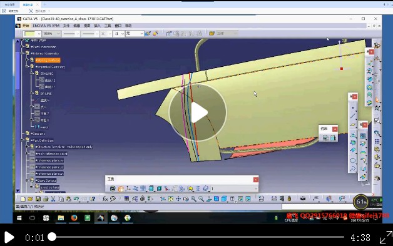Click the What's This help pointer icon
The image size is (393, 246).
(93, 199)
